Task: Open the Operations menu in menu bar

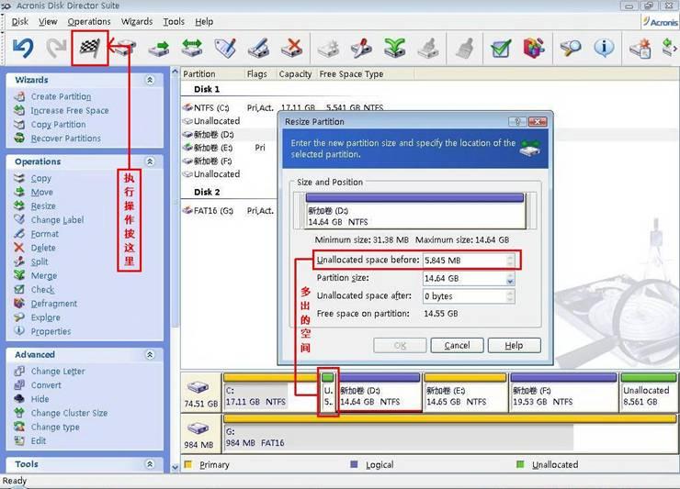Action: pyautogui.click(x=89, y=21)
